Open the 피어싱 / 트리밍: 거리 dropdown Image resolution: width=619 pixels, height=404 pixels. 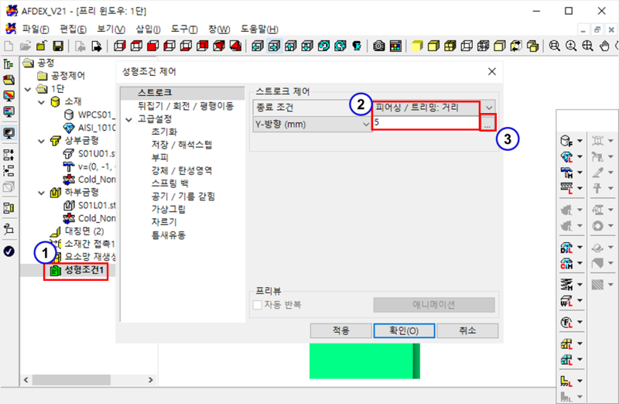pyautogui.click(x=488, y=107)
